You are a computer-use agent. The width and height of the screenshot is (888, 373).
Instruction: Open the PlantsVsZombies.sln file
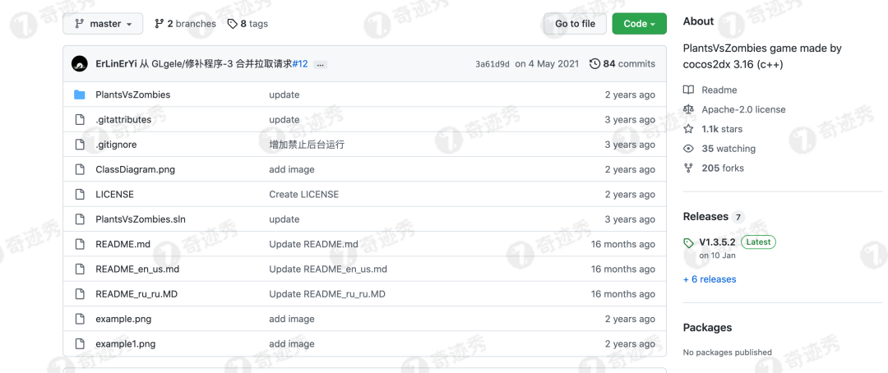pos(140,219)
